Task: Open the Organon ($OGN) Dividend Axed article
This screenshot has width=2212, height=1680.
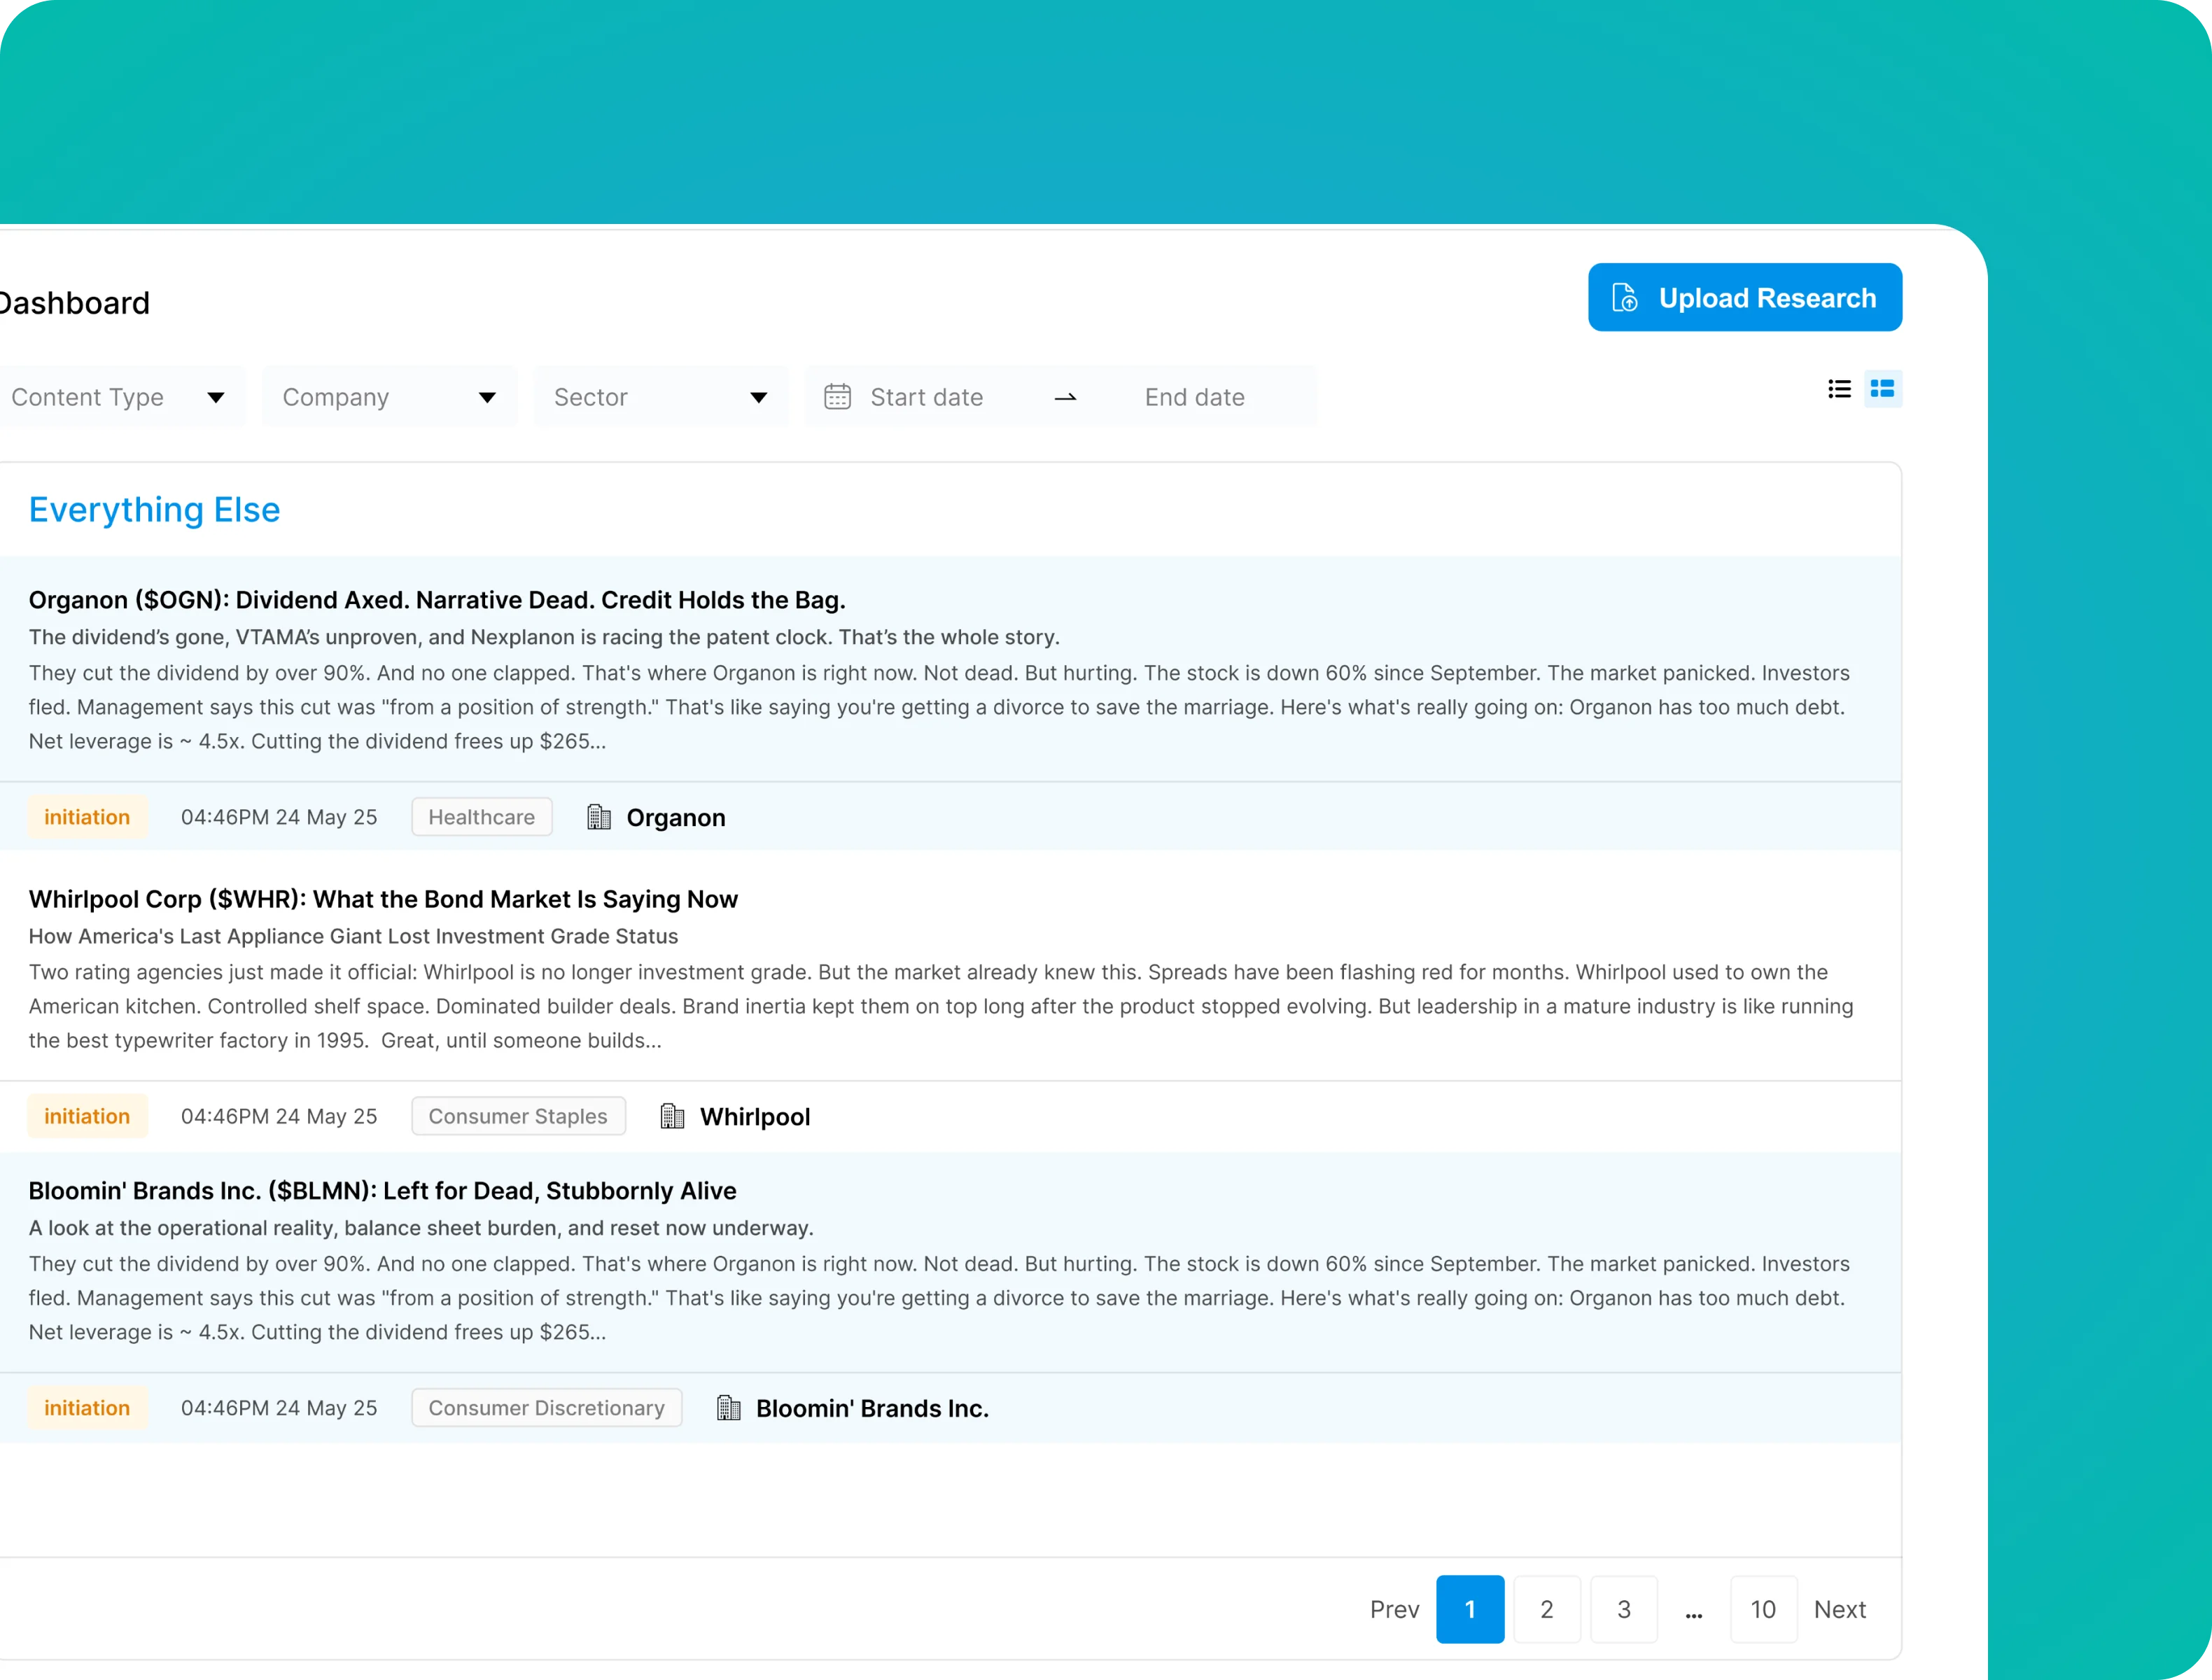Action: pyautogui.click(x=437, y=600)
